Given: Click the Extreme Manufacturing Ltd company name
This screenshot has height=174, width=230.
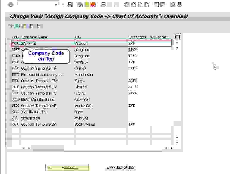Looking at the screenshot, I should pyautogui.click(x=42, y=75).
